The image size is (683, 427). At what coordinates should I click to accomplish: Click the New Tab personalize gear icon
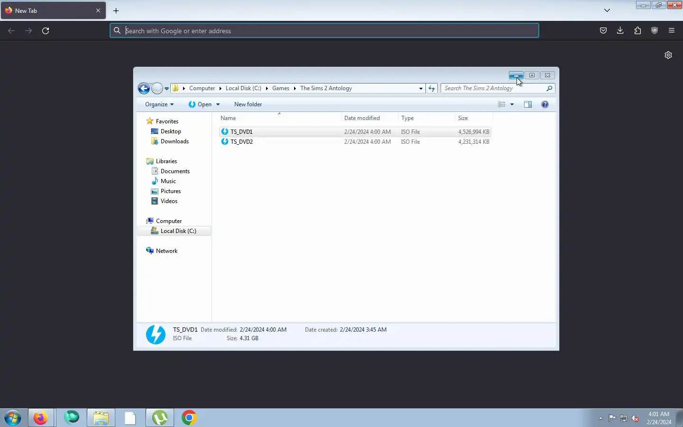[668, 55]
